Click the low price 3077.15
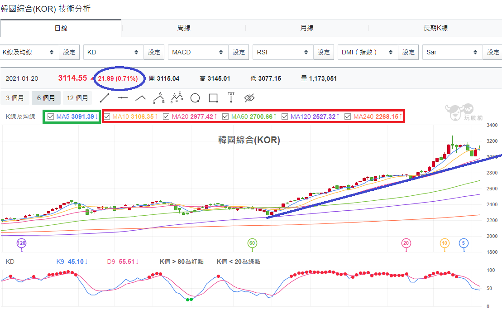Image resolution: width=502 pixels, height=310 pixels. [270, 78]
